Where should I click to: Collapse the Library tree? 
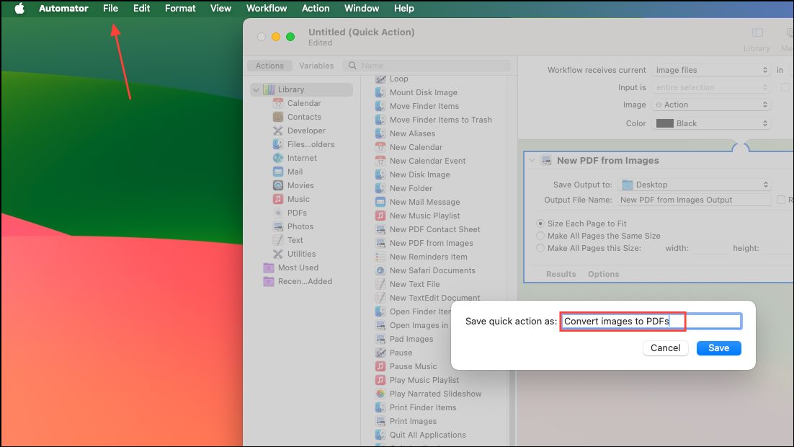[x=257, y=89]
